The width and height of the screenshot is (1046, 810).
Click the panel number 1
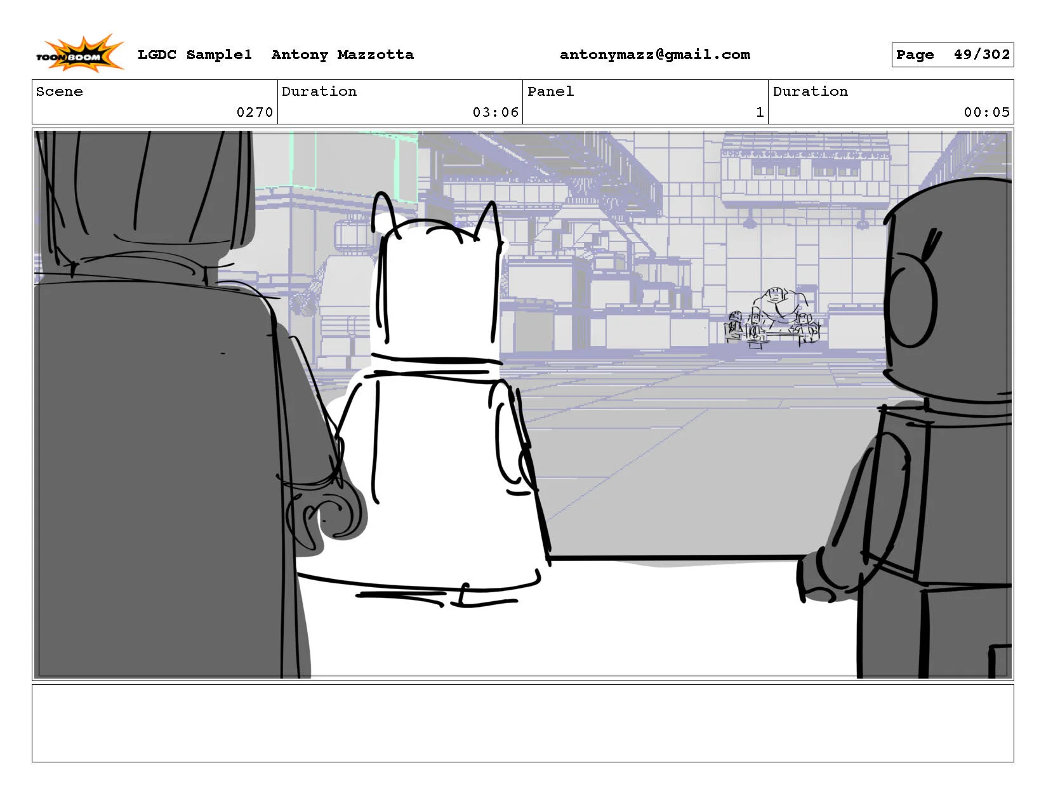coord(760,112)
